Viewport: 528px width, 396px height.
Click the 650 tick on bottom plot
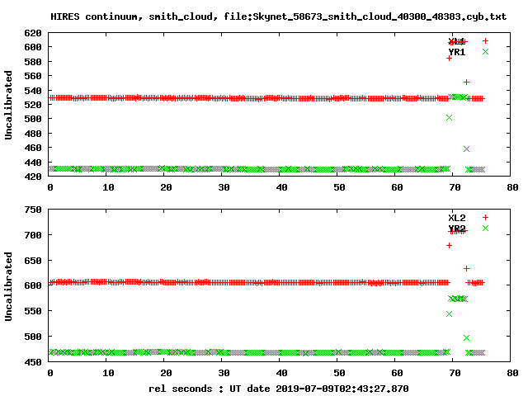tap(33, 261)
